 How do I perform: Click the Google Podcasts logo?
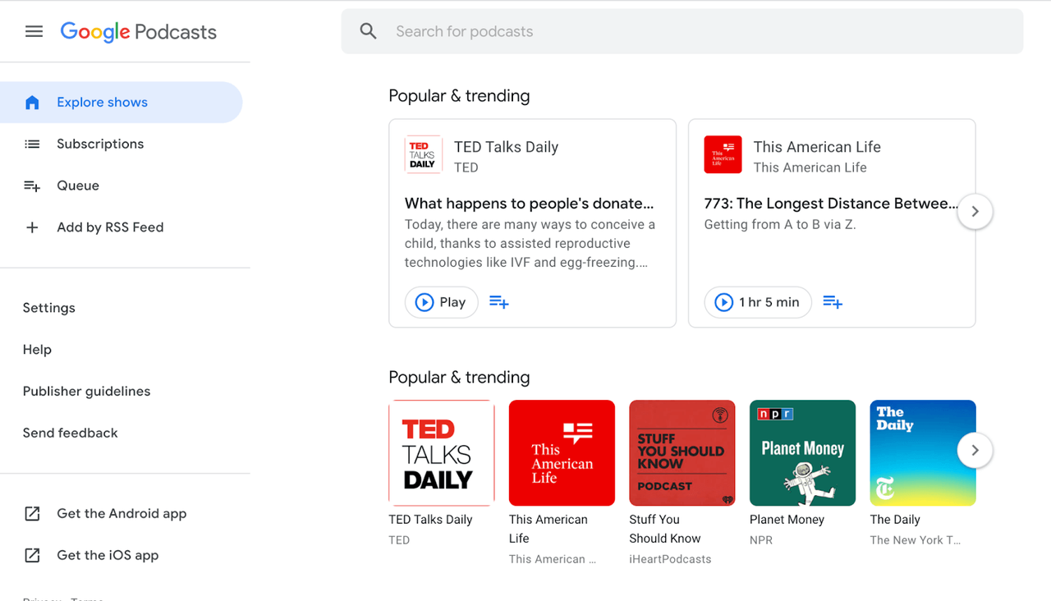(x=138, y=32)
